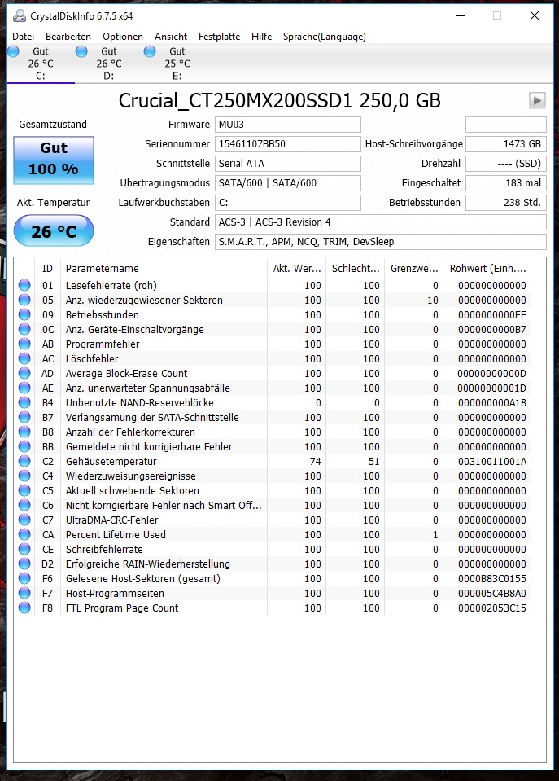
Task: Click status orb of Gemeldete nicht korrigierbare Fehler row
Action: pyautogui.click(x=24, y=447)
